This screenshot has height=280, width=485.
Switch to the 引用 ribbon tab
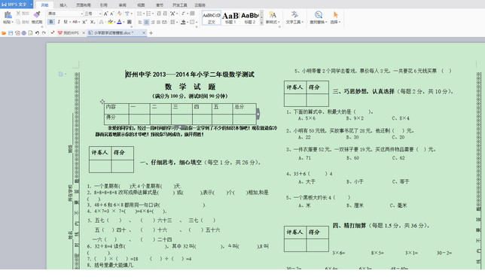pyautogui.click(x=104, y=5)
